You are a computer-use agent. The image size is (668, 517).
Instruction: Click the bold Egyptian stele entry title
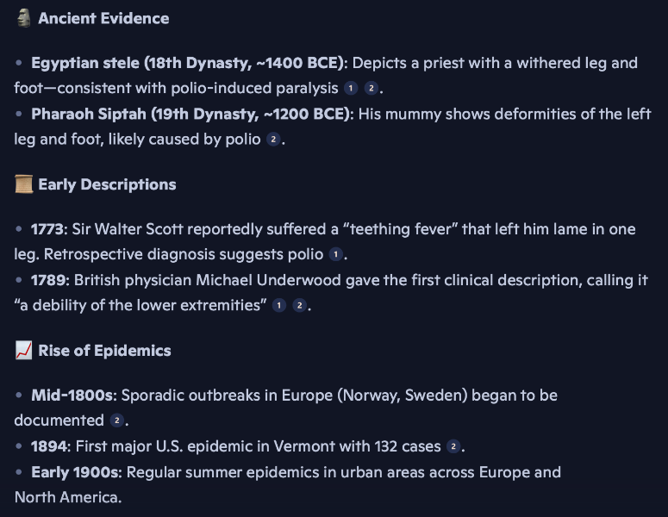tap(188, 63)
